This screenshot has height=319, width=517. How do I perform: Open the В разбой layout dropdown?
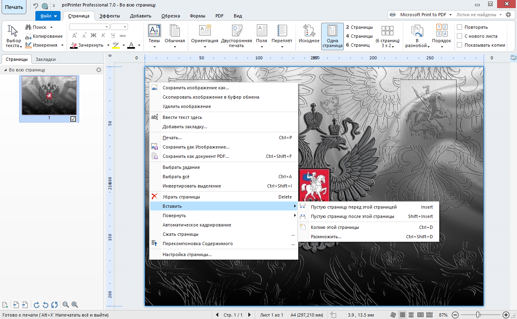(x=417, y=36)
